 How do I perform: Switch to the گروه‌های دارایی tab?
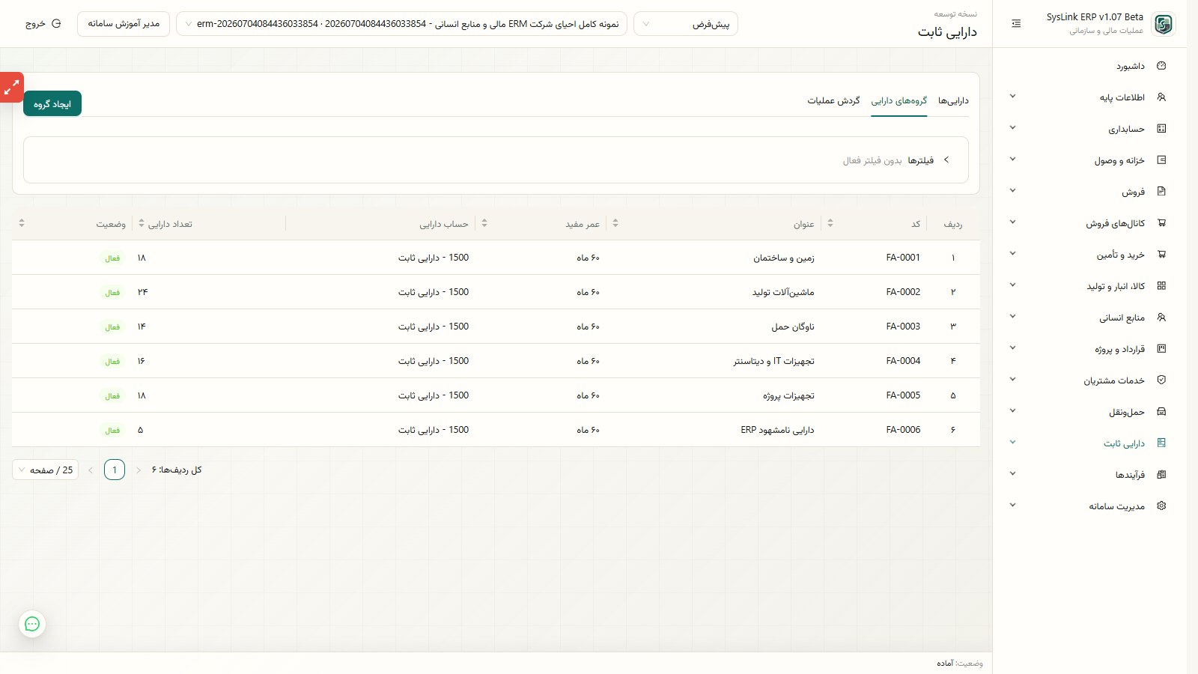click(899, 101)
